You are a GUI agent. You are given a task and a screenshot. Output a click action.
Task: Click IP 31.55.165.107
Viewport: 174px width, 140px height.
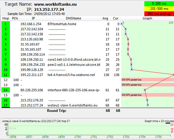[31, 49]
